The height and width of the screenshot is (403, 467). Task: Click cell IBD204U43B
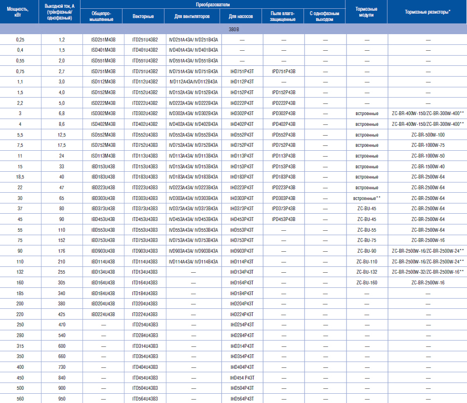click(x=103, y=304)
